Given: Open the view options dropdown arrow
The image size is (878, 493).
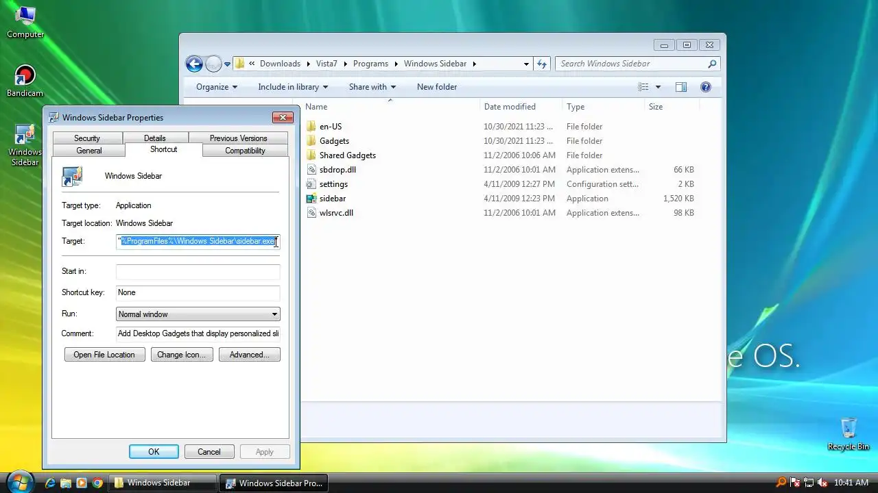Looking at the screenshot, I should 658,87.
